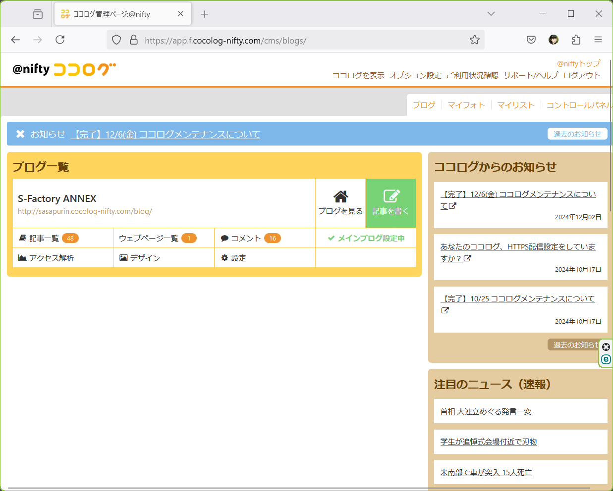
Task: Open the Firefox hamburger application menu
Action: [598, 40]
